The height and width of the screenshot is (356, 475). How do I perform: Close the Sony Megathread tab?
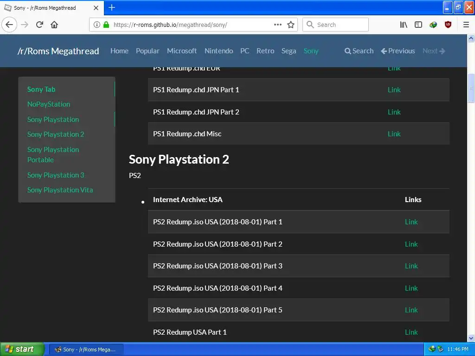(96, 8)
